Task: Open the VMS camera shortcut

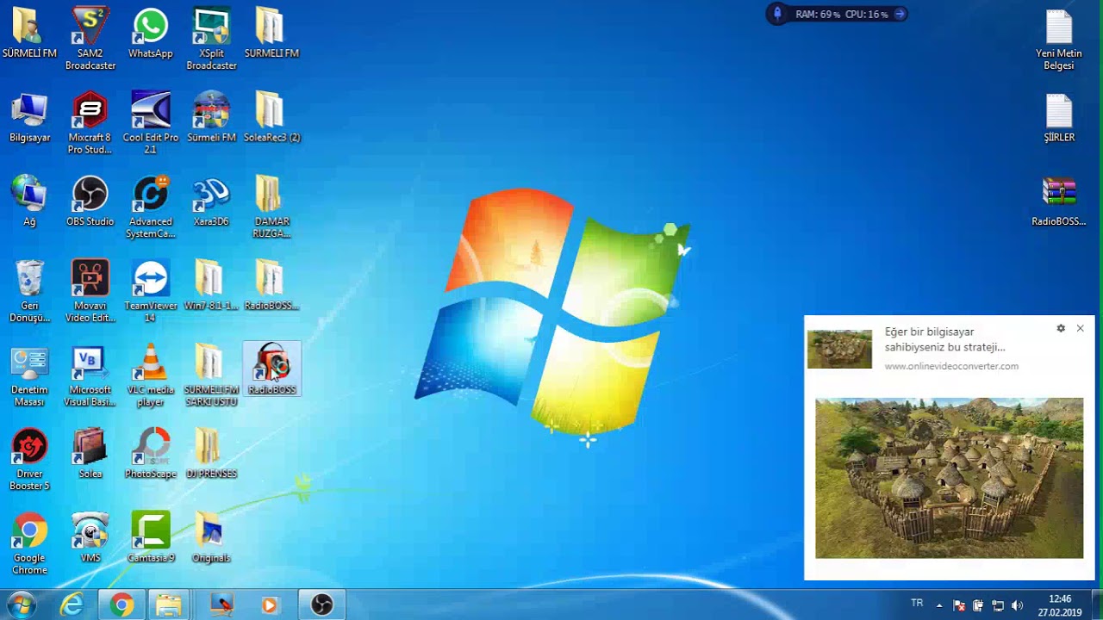Action: tap(90, 538)
